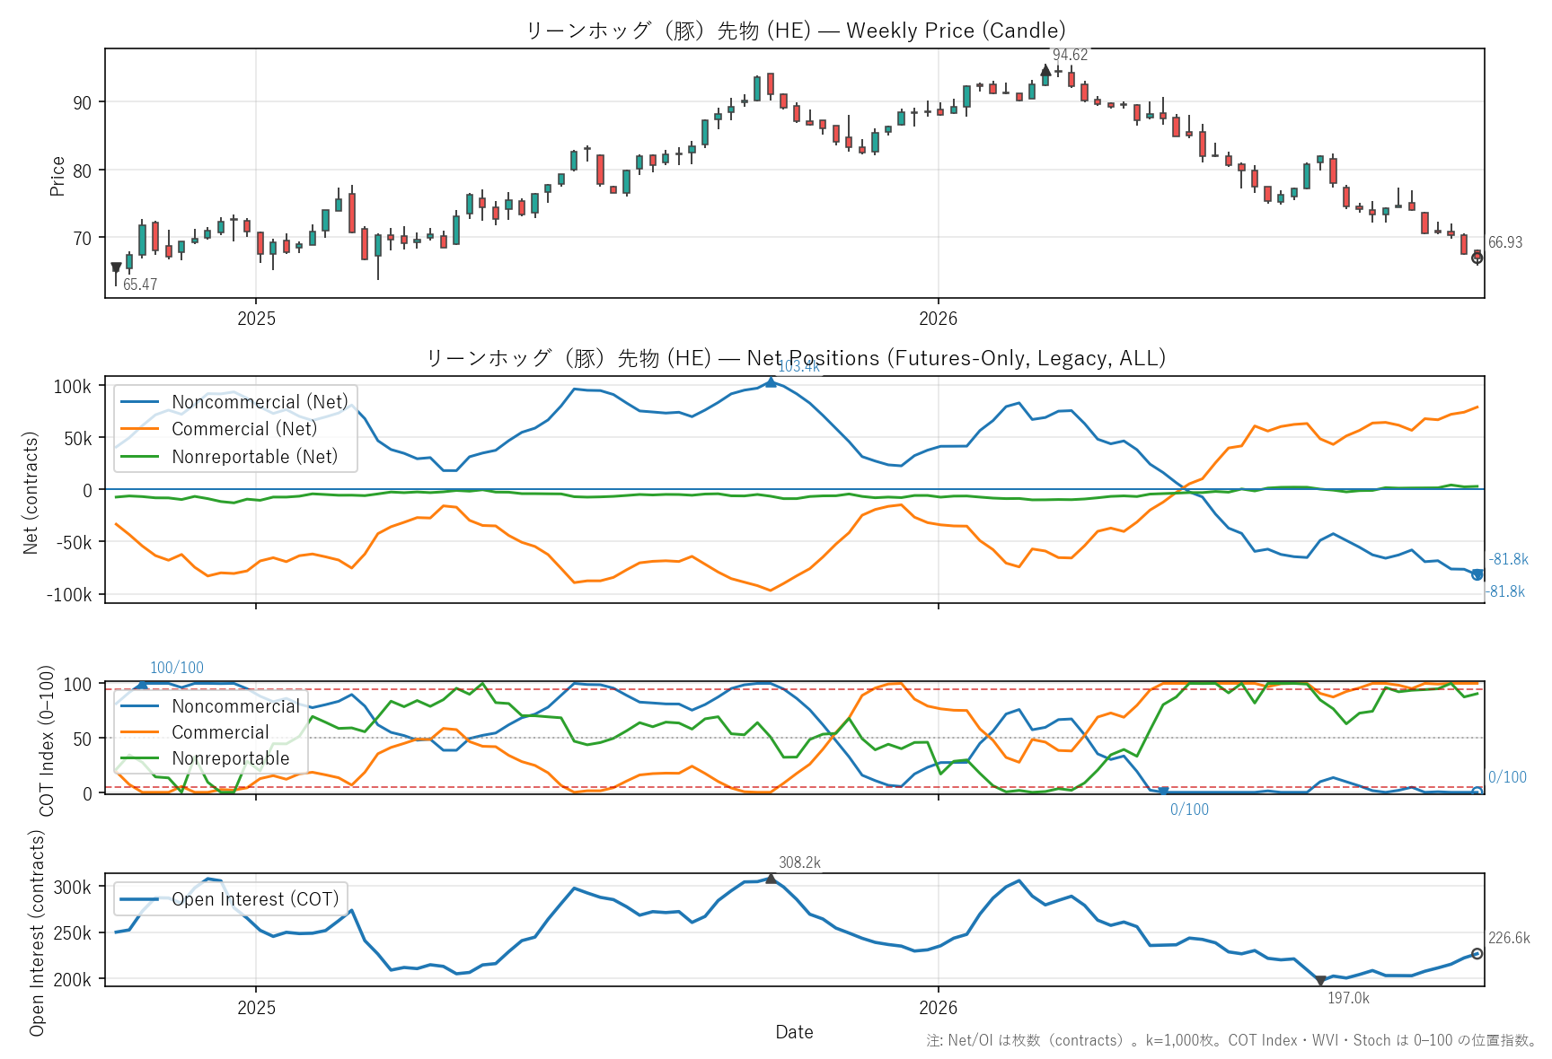The image size is (1552, 1059).
Task: Click the Open Interest (contracts) y-axis label
Action: click(36, 932)
